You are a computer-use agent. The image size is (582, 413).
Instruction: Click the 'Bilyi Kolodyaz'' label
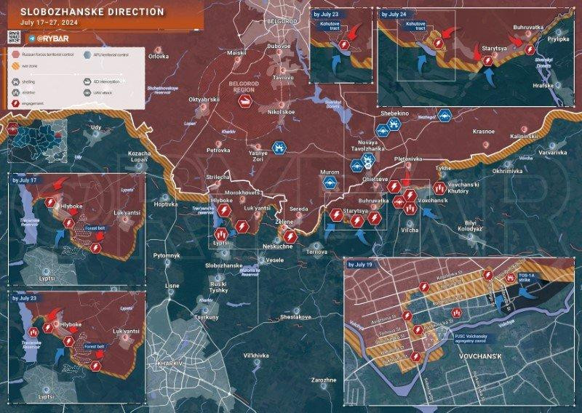point(471,226)
